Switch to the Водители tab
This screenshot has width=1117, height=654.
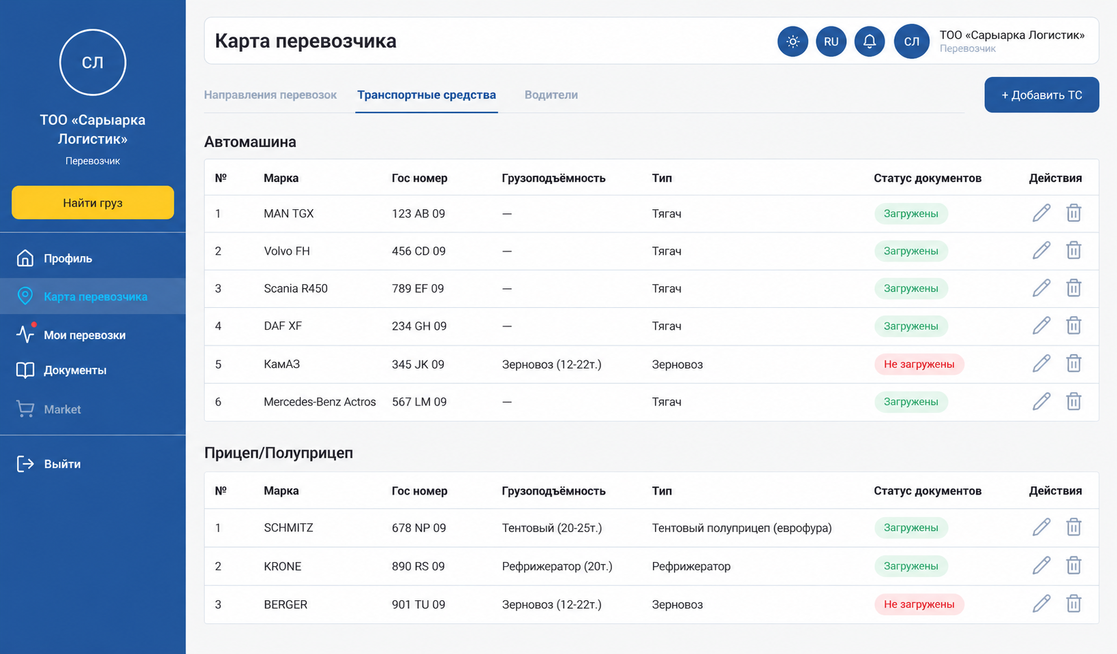(x=551, y=95)
